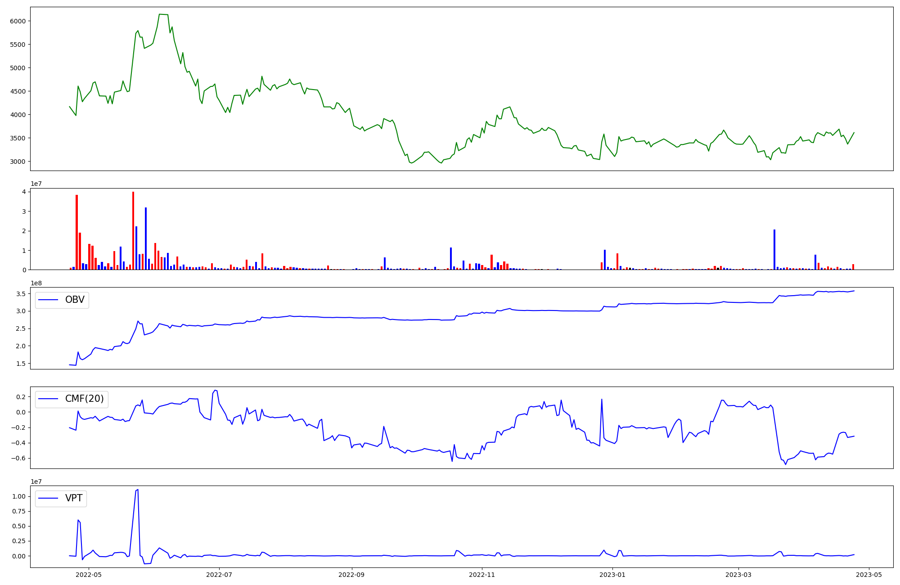
Task: Click the highest VPT spike peak
Action: (x=138, y=490)
